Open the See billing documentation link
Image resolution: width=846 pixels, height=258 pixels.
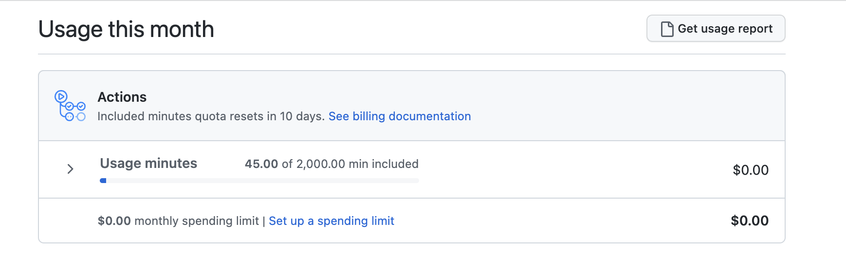tap(399, 116)
